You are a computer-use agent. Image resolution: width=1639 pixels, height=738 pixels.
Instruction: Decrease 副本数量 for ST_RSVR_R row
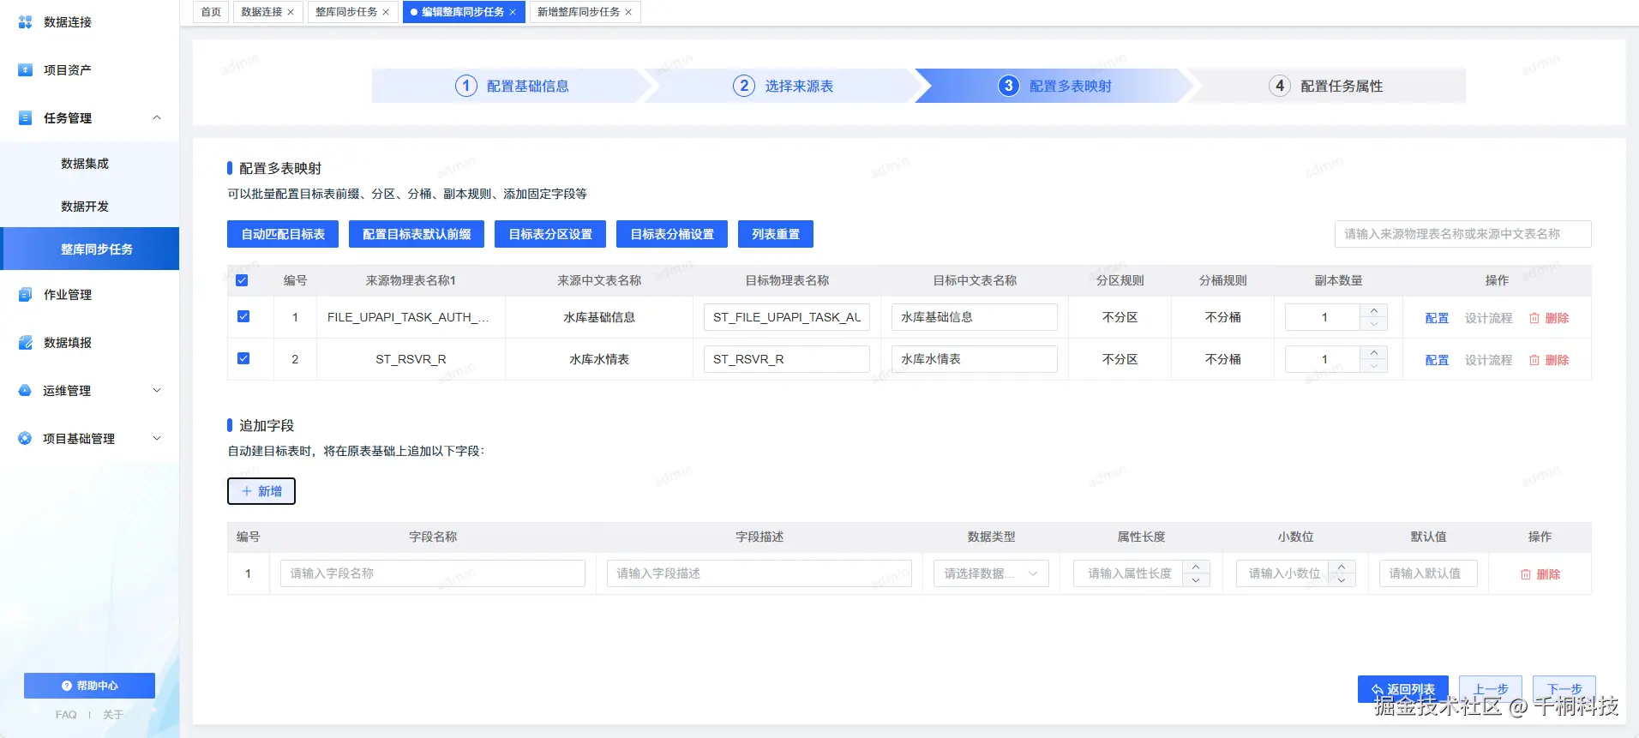pyautogui.click(x=1374, y=366)
